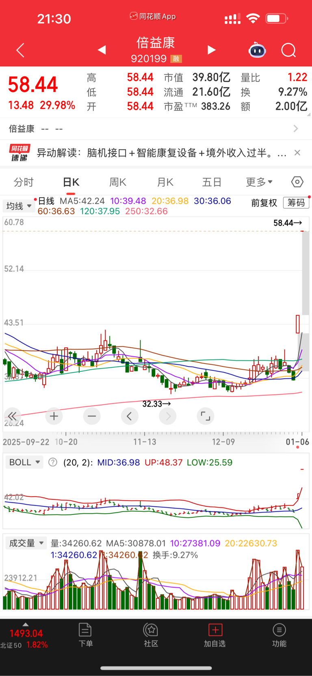Tap the 01-06 date label

pos(297,442)
